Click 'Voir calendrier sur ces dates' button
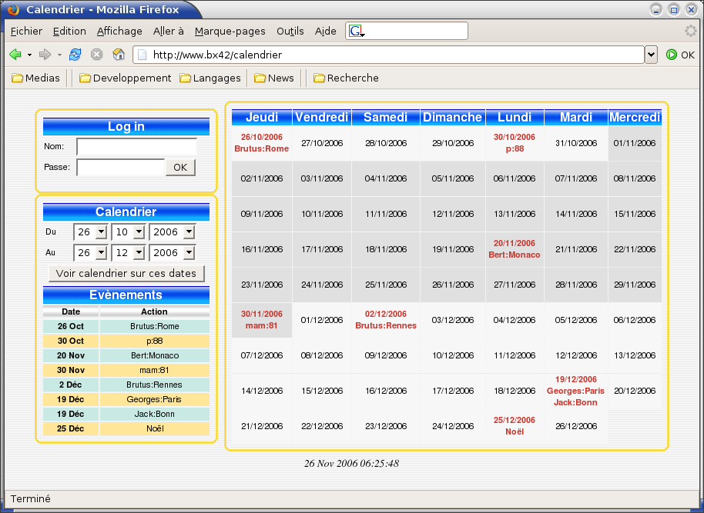The height and width of the screenshot is (513, 704). [x=126, y=273]
